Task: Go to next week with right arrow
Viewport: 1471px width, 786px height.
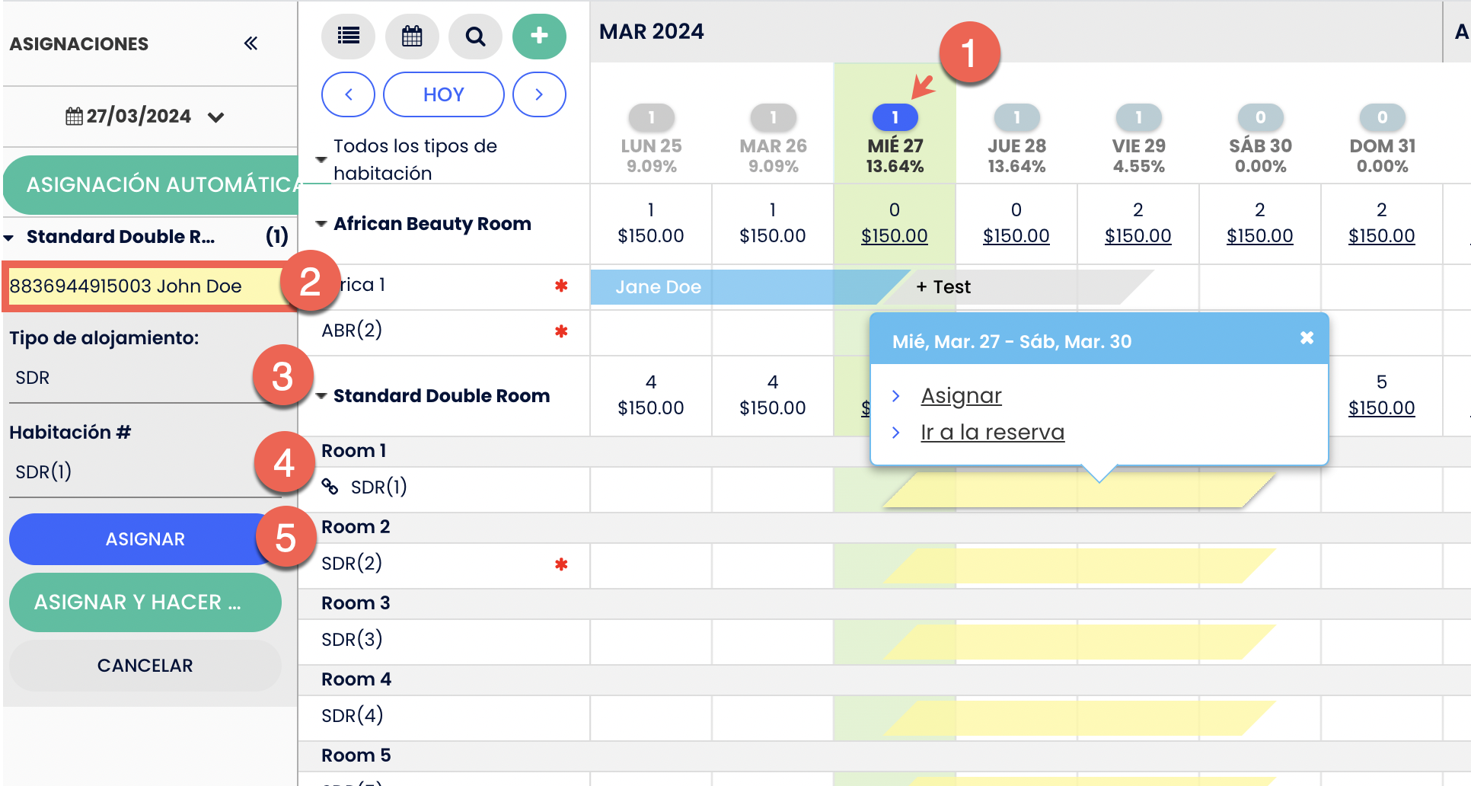Action: [x=539, y=94]
